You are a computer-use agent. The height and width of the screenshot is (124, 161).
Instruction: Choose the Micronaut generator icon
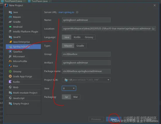[x=10, y=56]
